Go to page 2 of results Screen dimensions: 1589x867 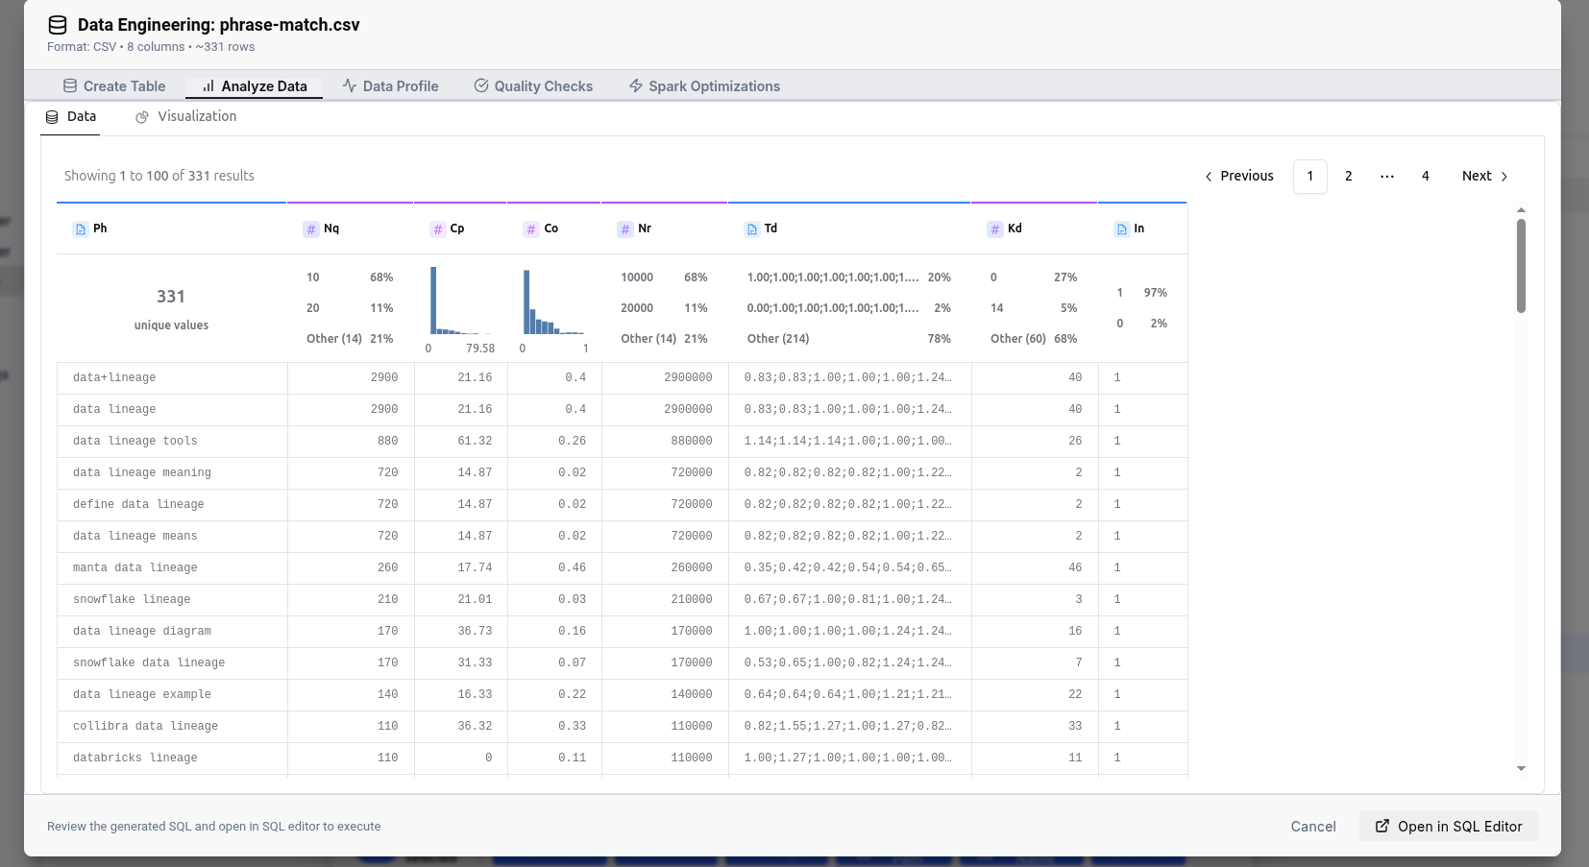click(1349, 176)
